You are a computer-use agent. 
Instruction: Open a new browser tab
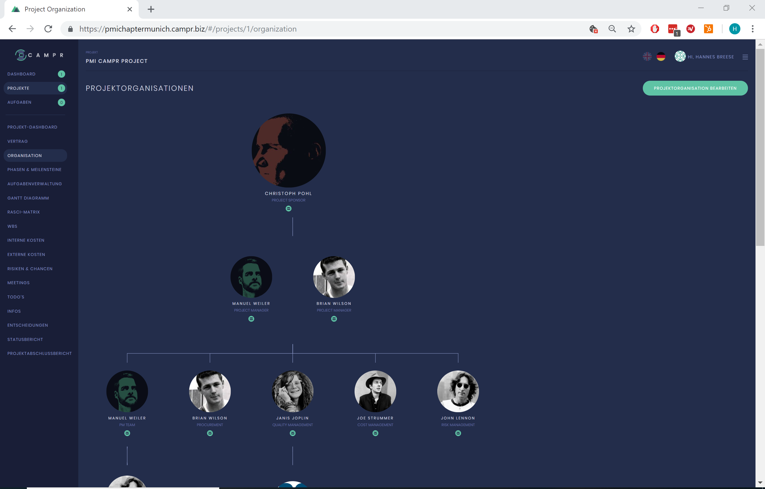151,9
